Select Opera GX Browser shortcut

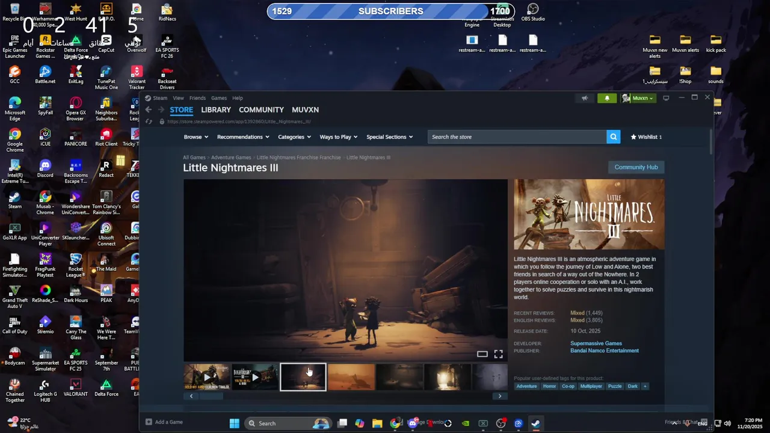75,108
